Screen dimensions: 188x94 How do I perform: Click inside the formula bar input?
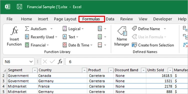(127, 62)
